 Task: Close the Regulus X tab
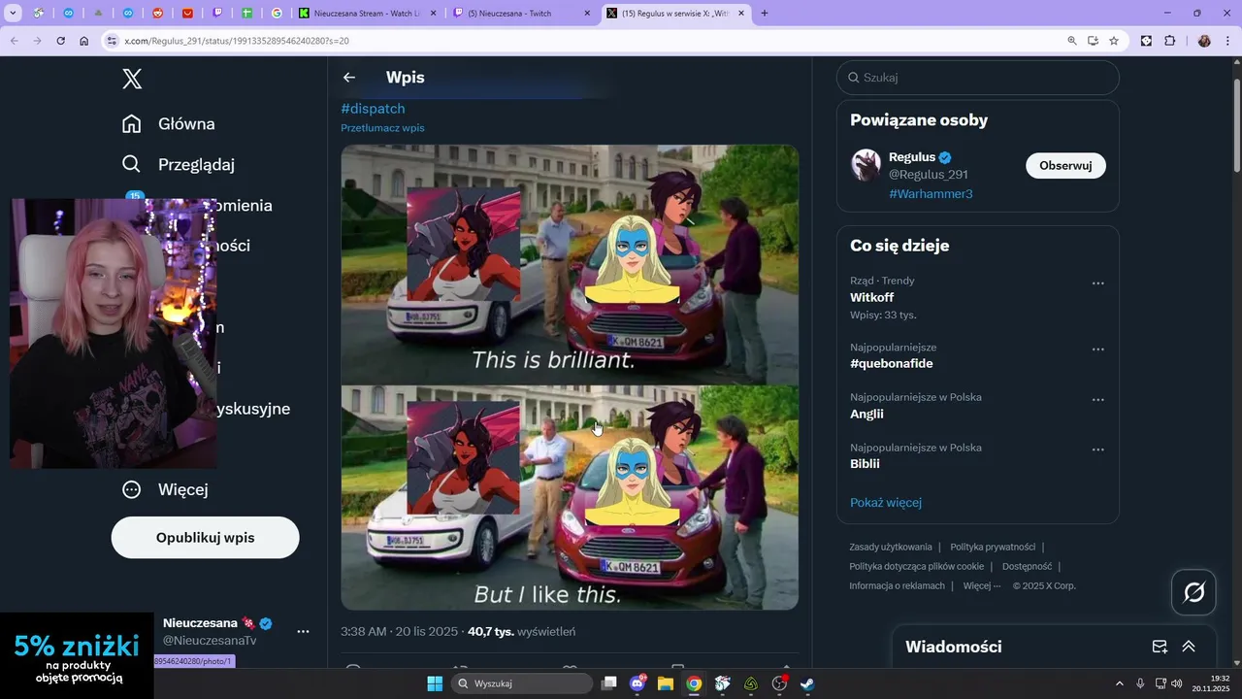point(742,14)
